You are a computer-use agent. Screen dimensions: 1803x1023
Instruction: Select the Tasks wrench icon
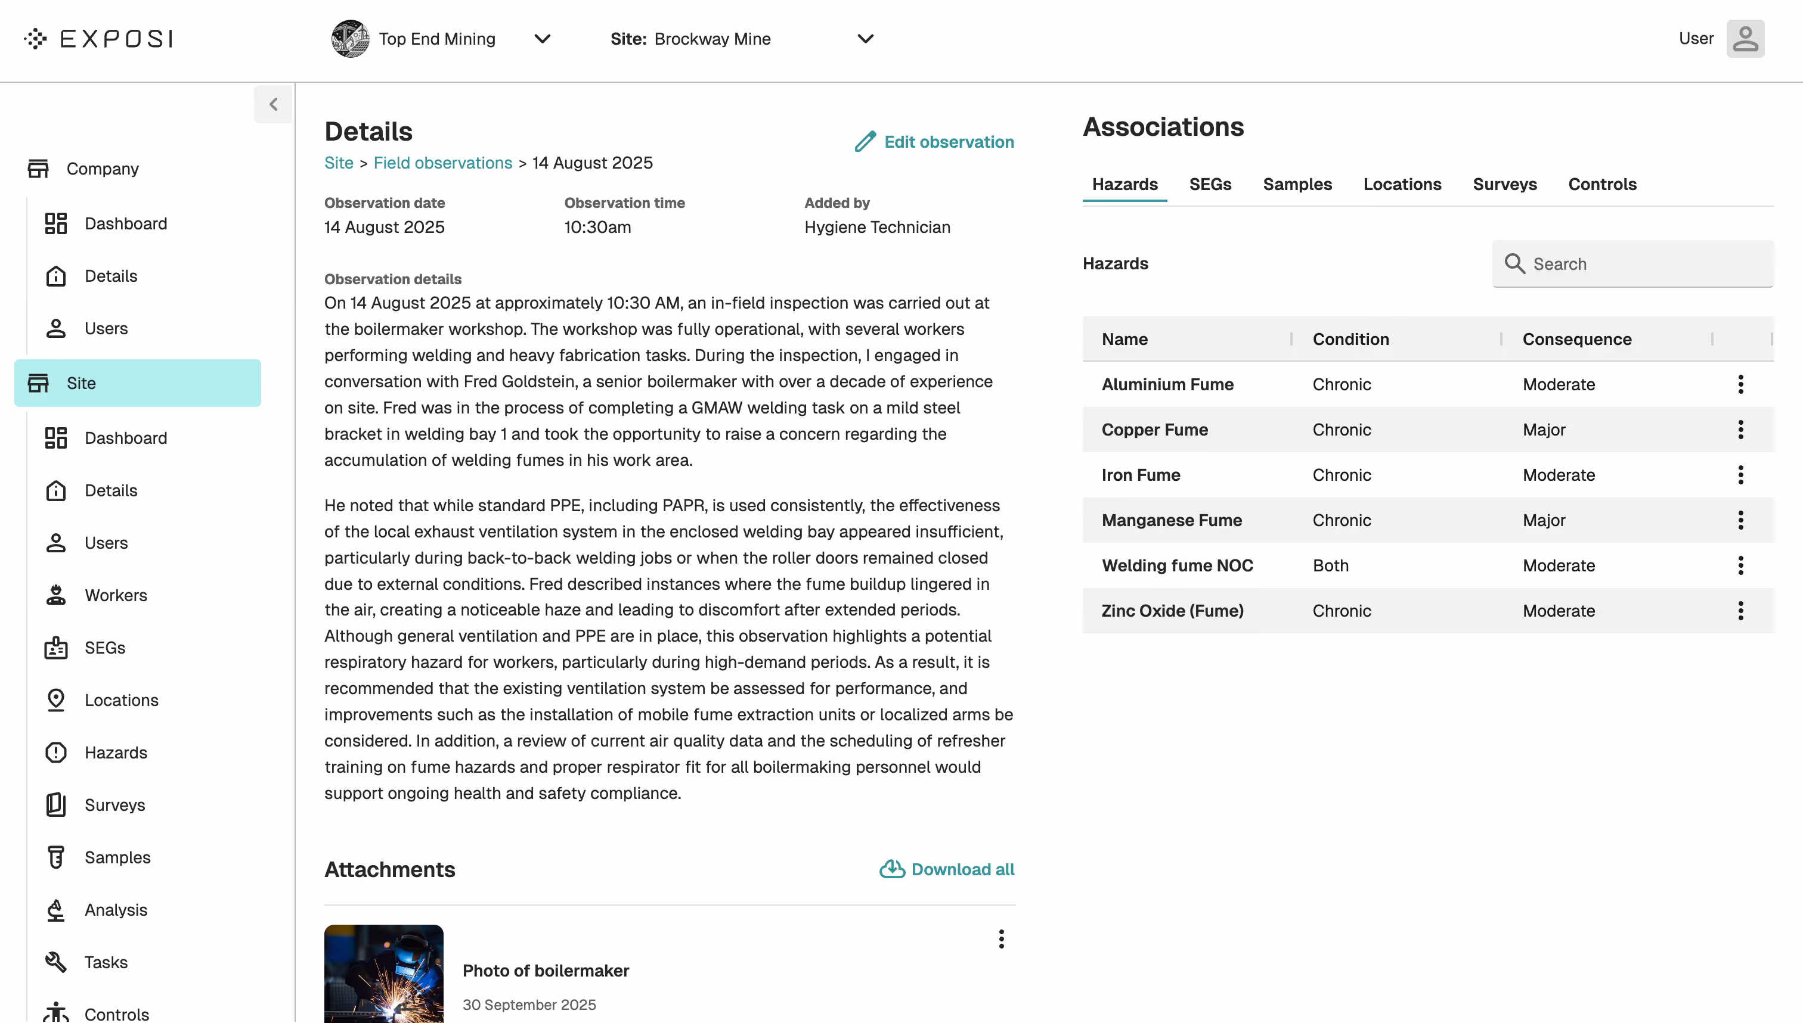[55, 962]
